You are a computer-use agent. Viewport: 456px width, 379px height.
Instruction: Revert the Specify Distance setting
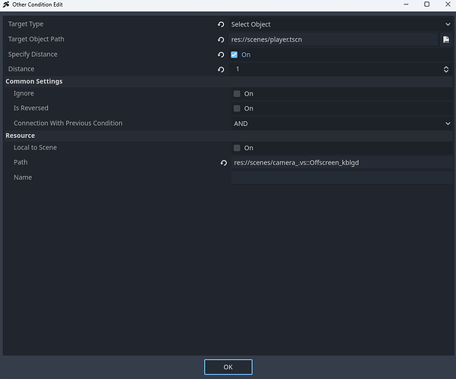pyautogui.click(x=221, y=55)
